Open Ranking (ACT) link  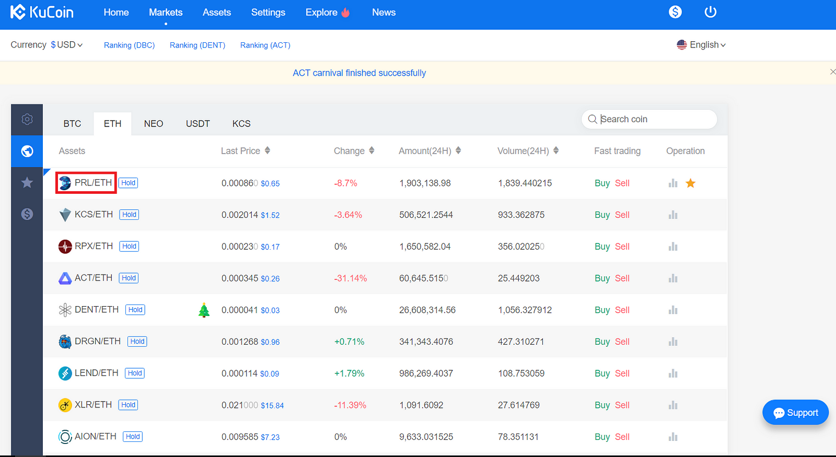[x=265, y=45]
